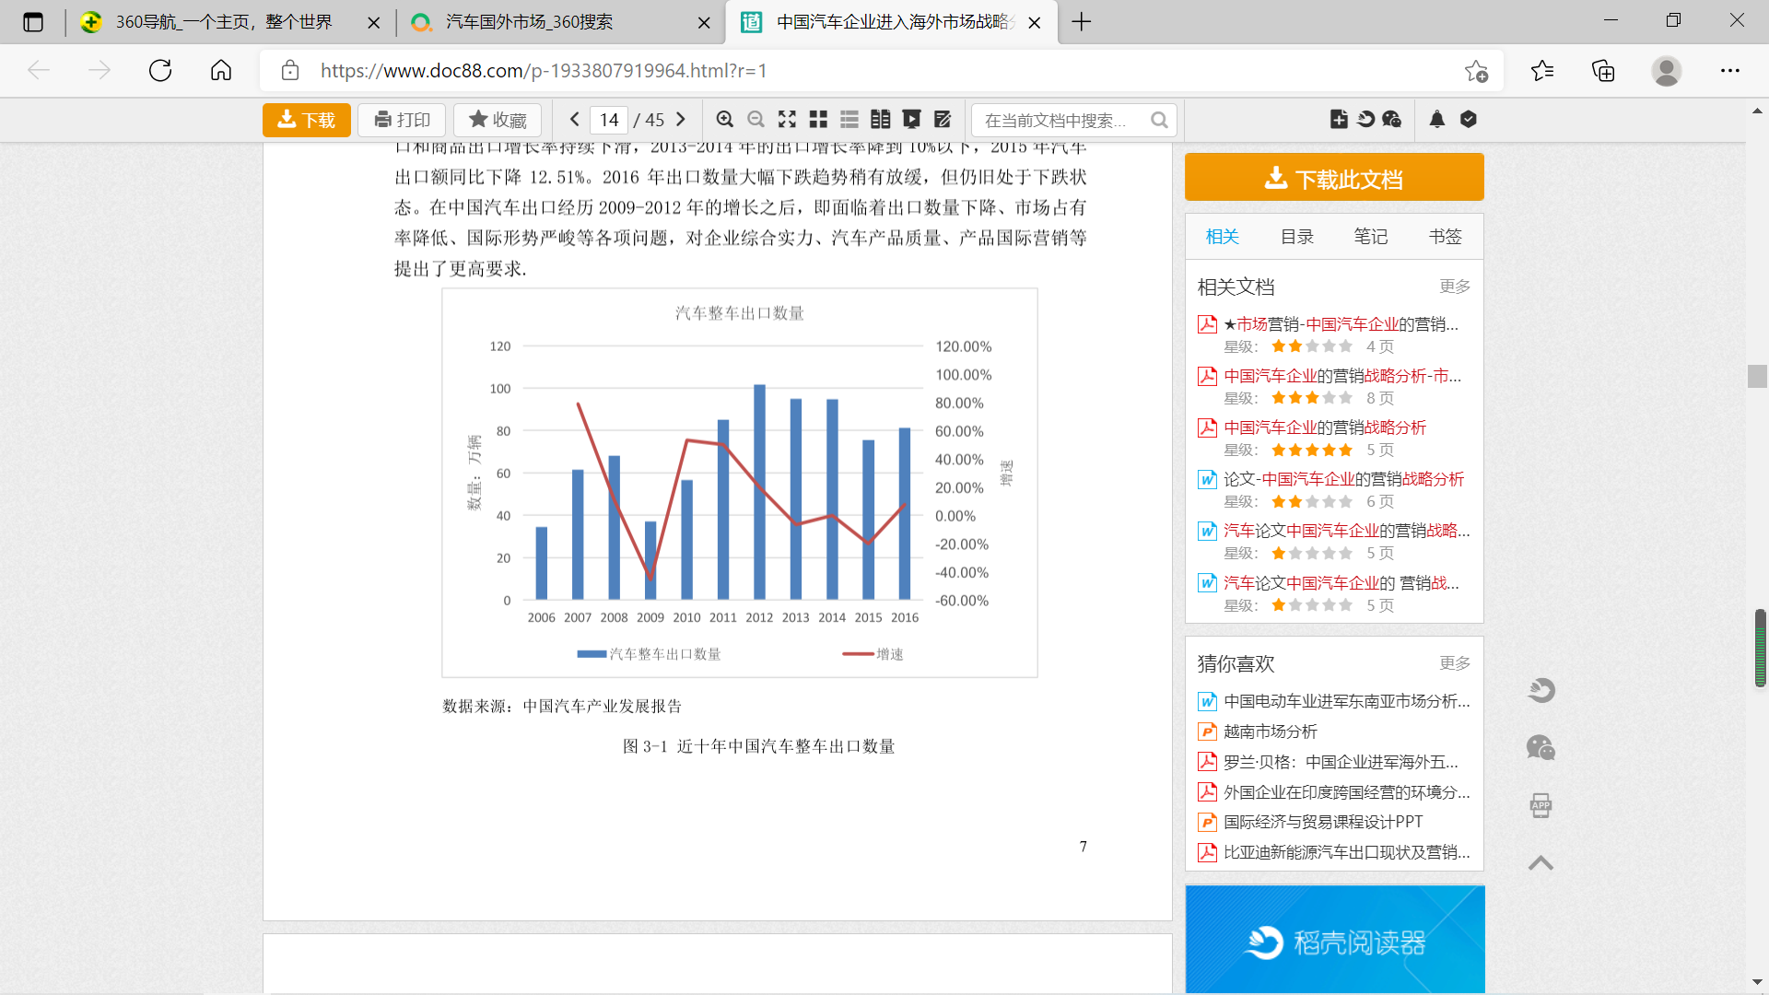Open the WeChat share icon in toolbar
Image resolution: width=1769 pixels, height=995 pixels.
(1392, 119)
